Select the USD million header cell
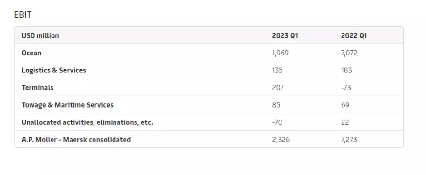This screenshot has height=175, width=426. click(40, 36)
